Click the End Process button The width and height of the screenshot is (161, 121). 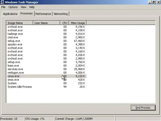click(x=143, y=108)
